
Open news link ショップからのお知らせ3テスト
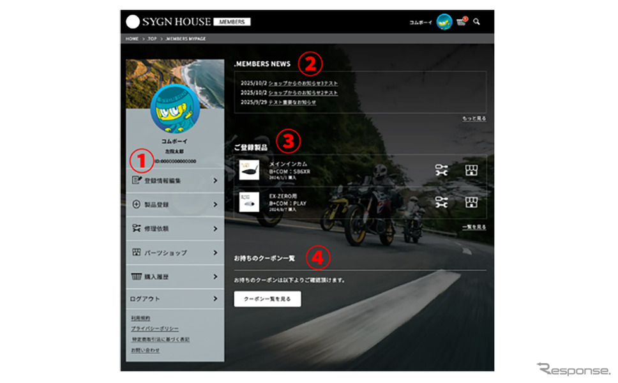(303, 84)
